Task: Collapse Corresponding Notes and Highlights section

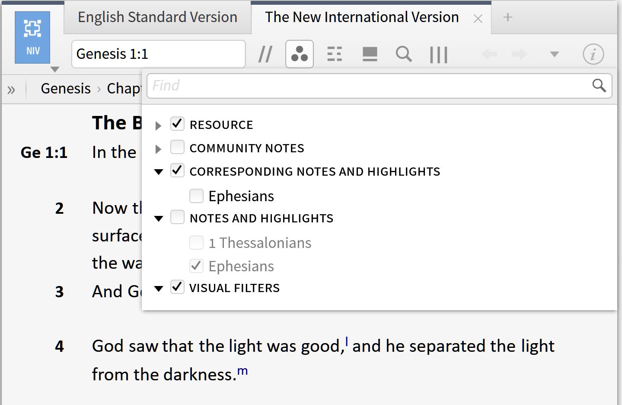Action: (159, 172)
